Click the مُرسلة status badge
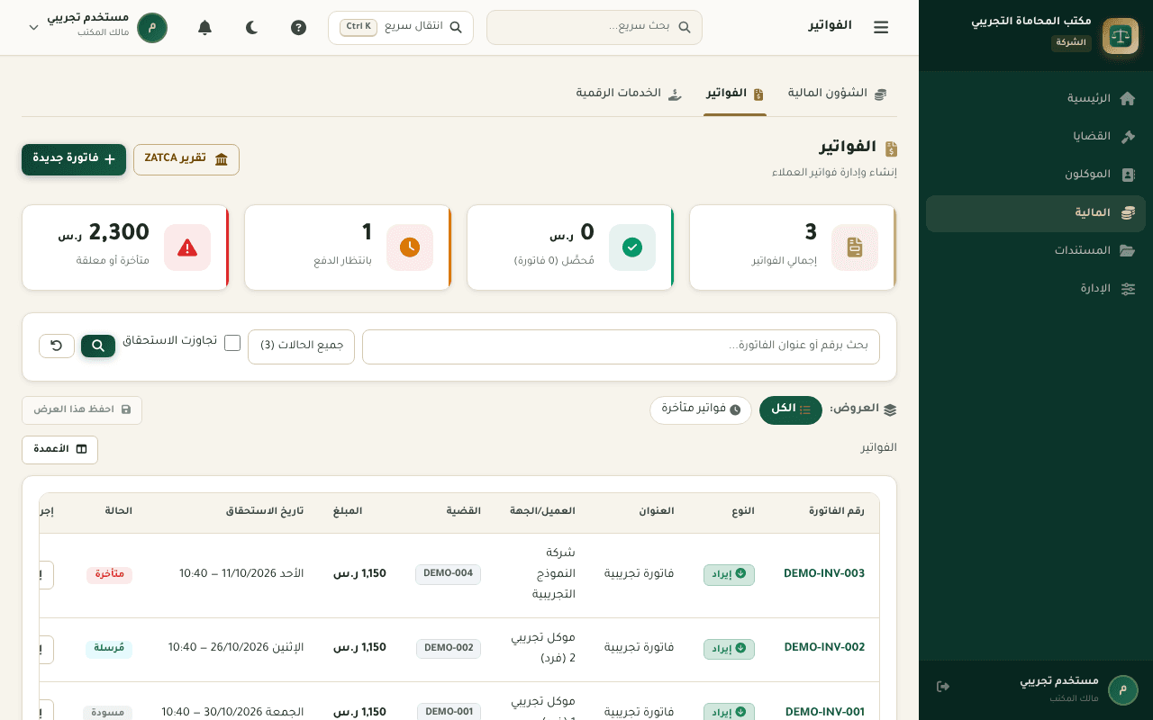This screenshot has height=720, width=1153. click(109, 649)
